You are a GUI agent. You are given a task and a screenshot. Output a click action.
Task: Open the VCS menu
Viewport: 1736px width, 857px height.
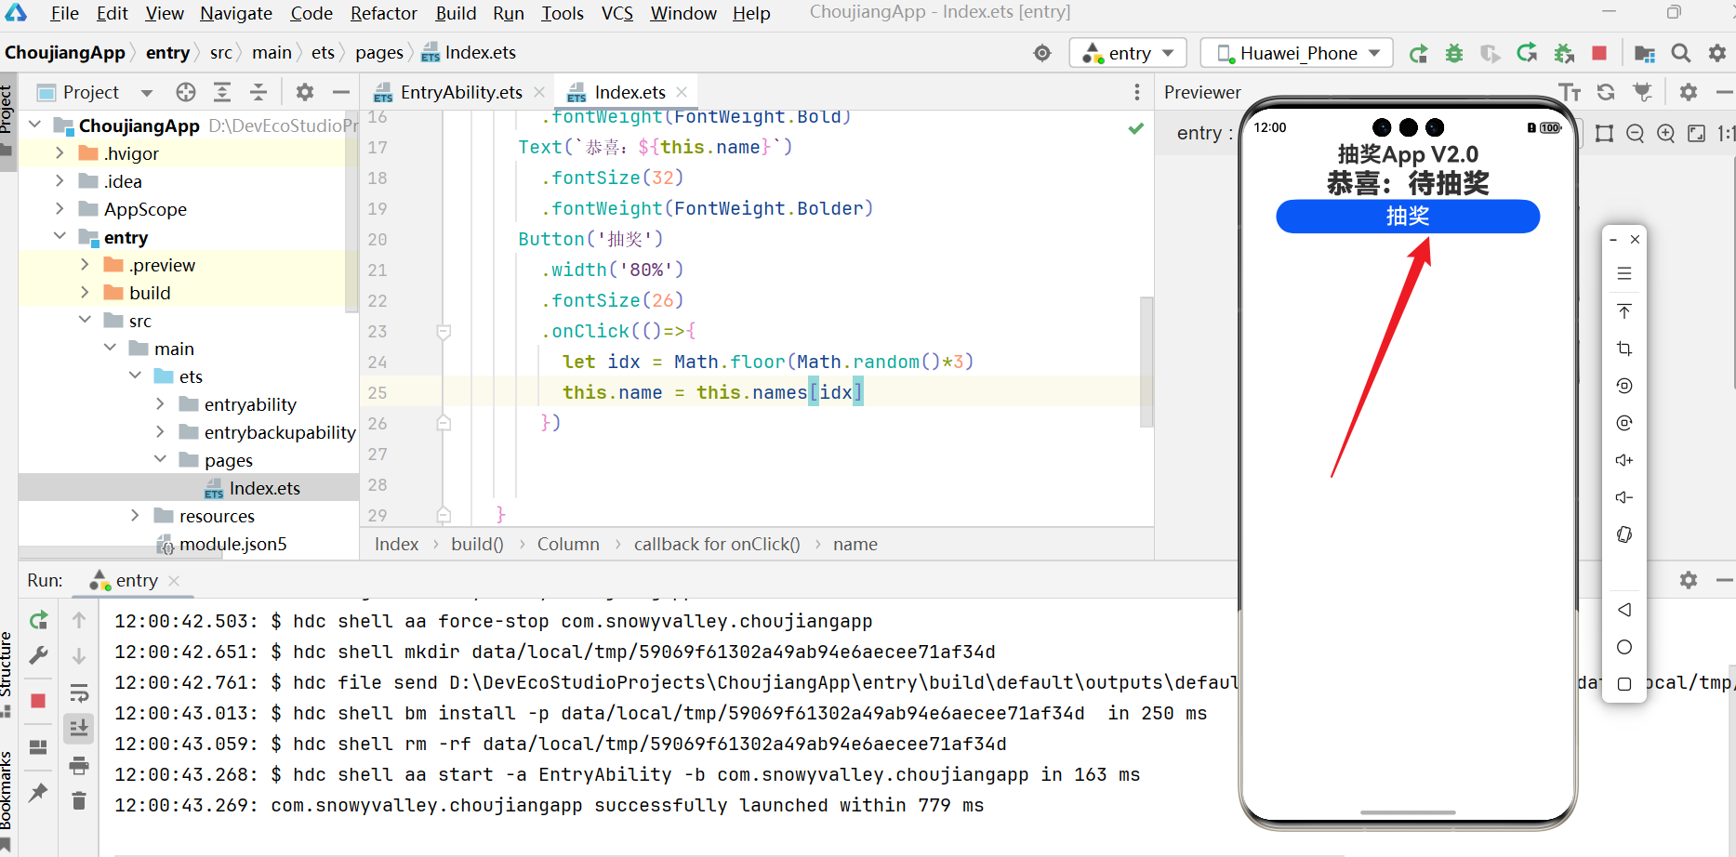617,13
